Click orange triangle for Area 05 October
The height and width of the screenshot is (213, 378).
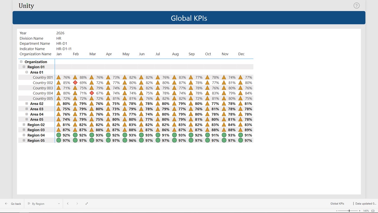(207, 119)
